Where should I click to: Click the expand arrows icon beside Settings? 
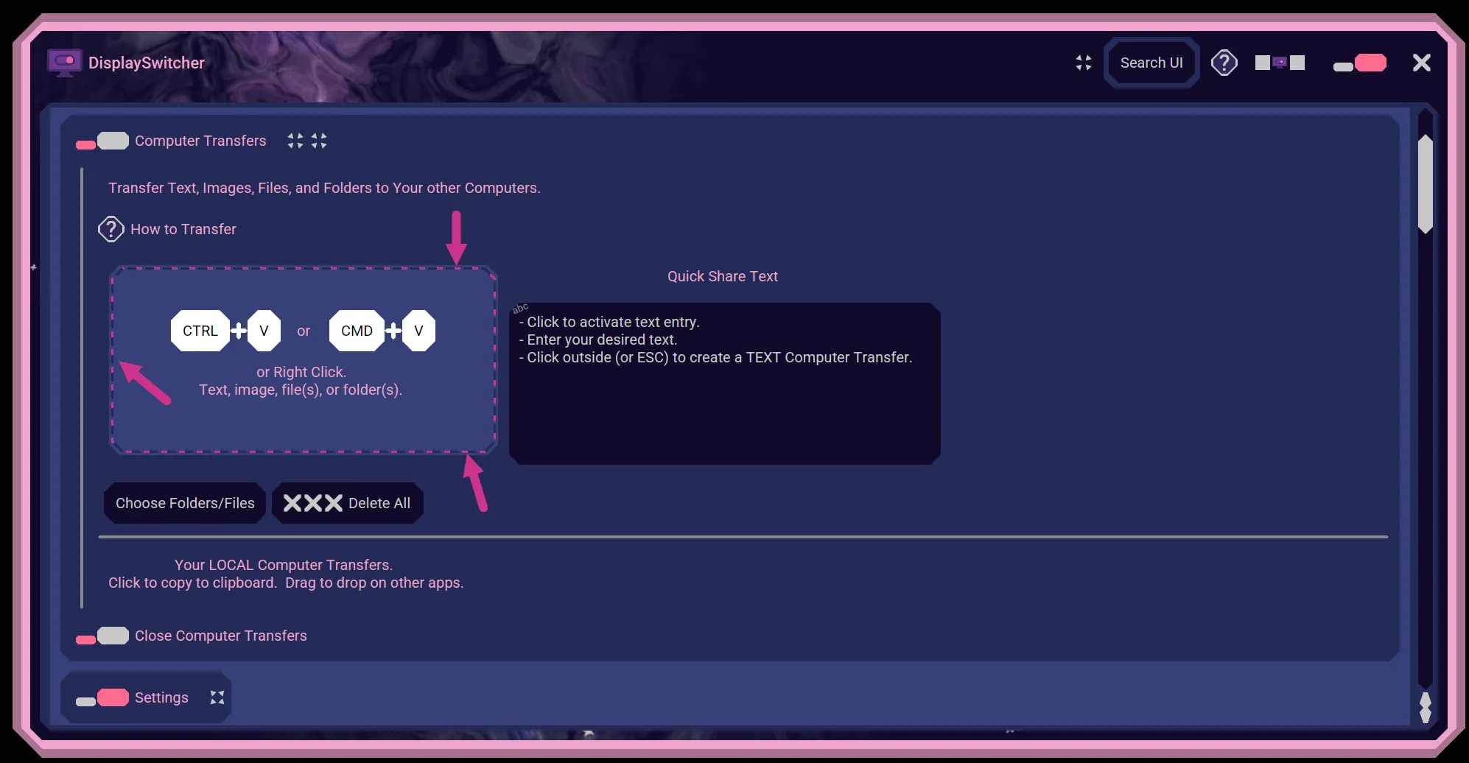217,697
